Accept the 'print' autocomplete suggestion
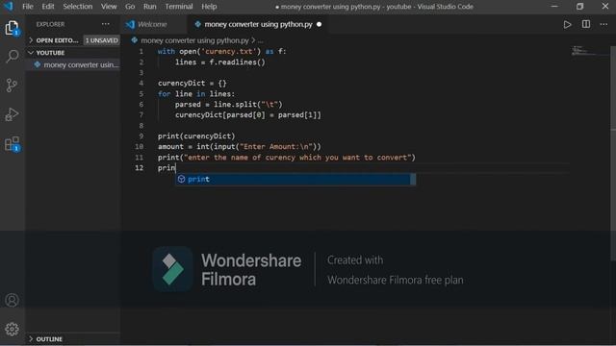616x346 pixels. pos(293,180)
